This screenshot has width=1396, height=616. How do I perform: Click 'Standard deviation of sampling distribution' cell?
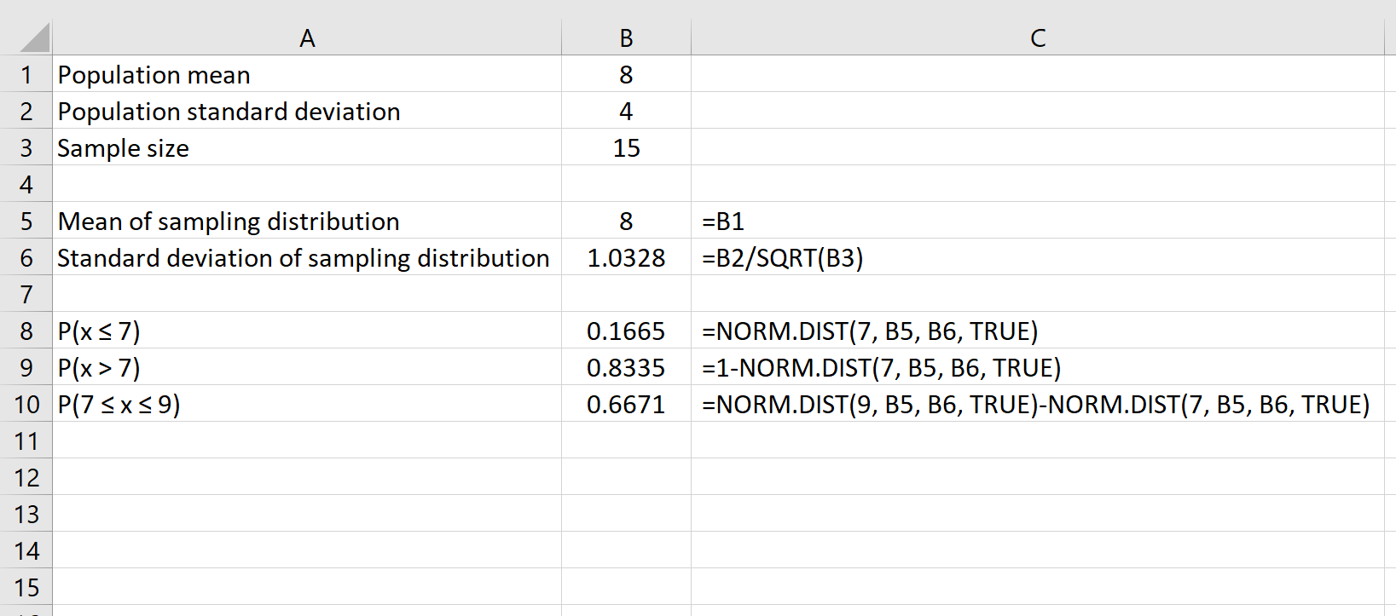click(307, 257)
